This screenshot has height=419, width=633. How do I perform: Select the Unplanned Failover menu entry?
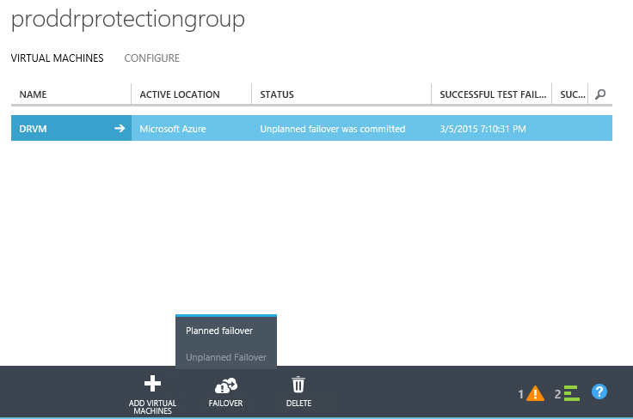pos(226,357)
